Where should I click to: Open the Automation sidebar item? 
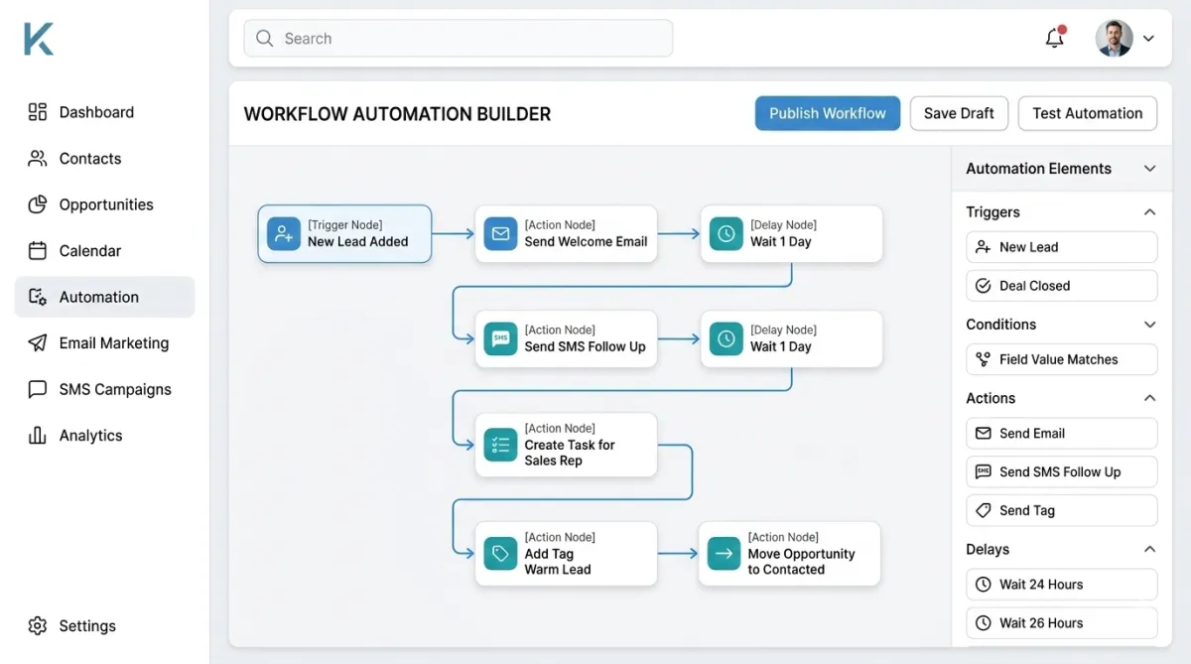point(104,297)
